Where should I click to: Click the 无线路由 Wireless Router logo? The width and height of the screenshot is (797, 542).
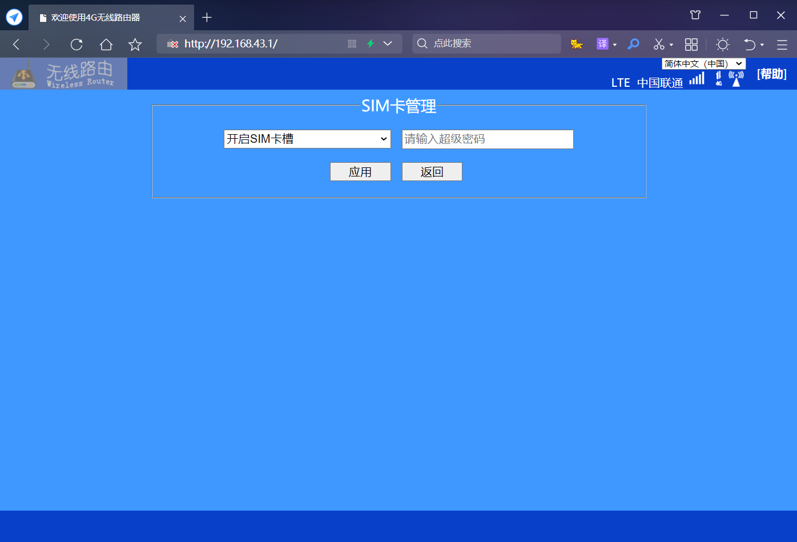coord(63,74)
